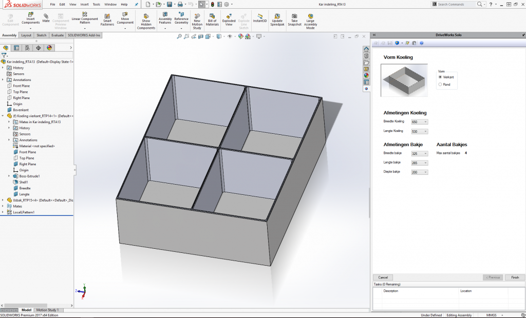Open the Tools menu
The image size is (526, 318).
[x=96, y=4]
